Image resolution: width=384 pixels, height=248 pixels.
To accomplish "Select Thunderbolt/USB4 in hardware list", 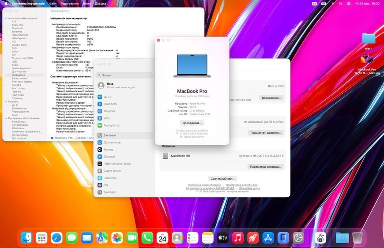I will (23, 58).
